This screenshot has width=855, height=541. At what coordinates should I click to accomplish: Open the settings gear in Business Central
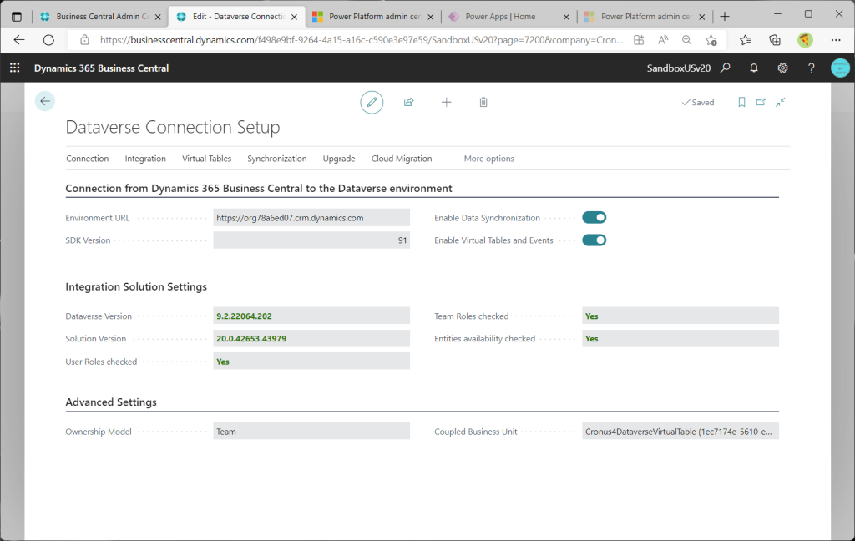pos(782,68)
